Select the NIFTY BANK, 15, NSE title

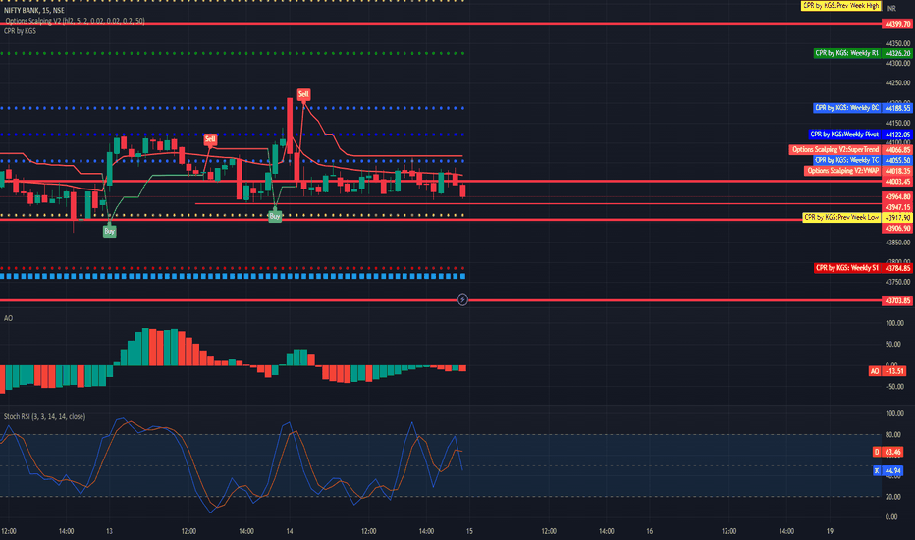click(33, 11)
